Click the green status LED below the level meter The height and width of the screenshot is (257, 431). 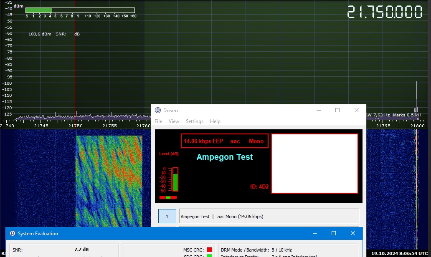point(168,197)
